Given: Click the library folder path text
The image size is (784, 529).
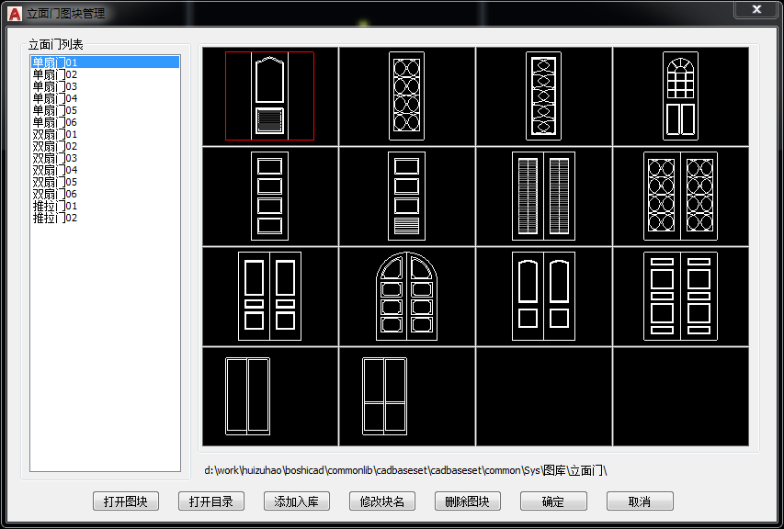Looking at the screenshot, I should click(x=405, y=470).
